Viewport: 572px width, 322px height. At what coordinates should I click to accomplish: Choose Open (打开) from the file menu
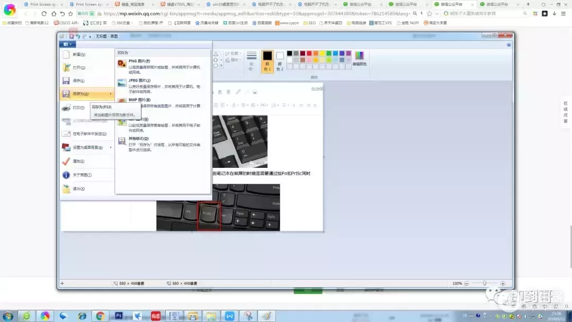[x=78, y=68]
